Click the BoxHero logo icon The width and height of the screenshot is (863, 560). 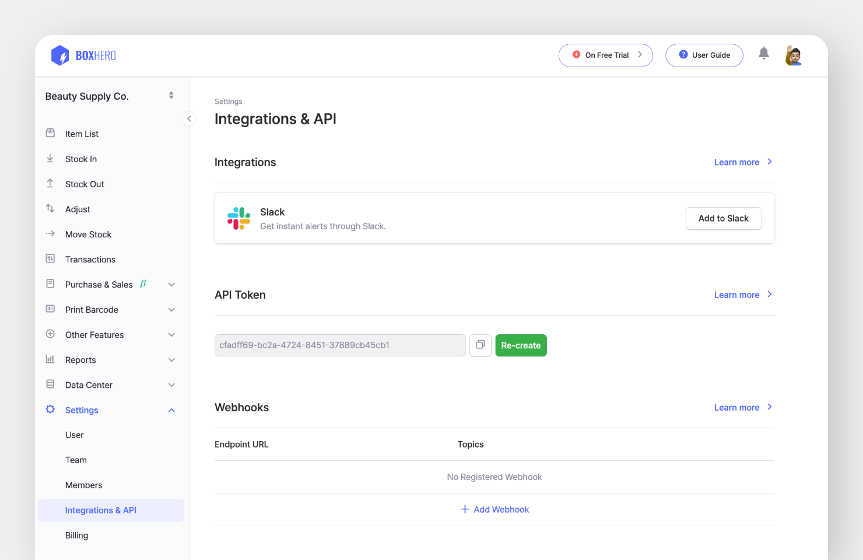click(60, 55)
